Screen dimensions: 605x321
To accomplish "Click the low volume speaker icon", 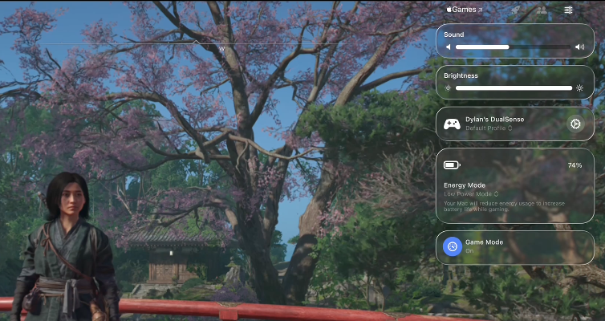I will [x=449, y=47].
